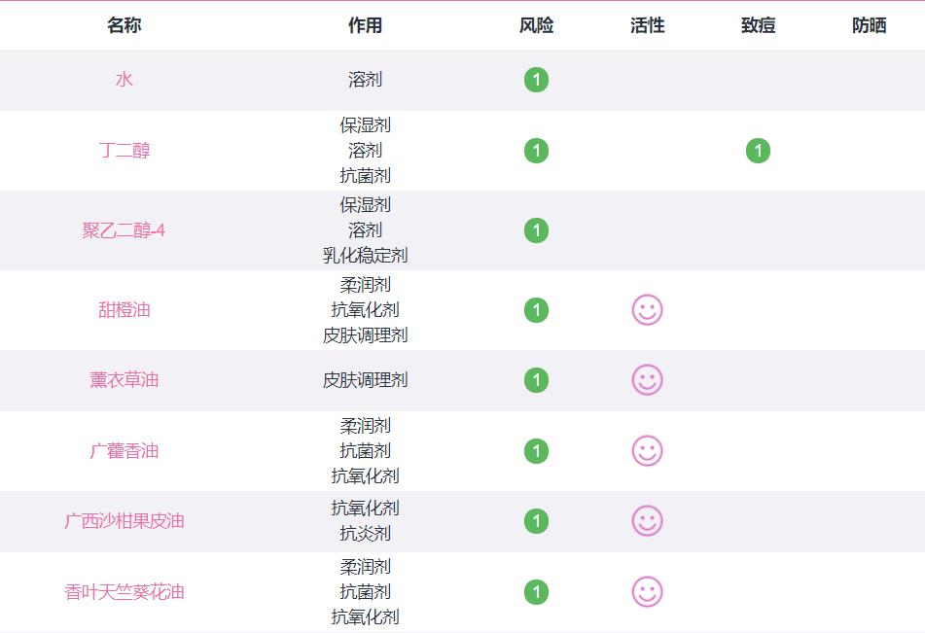The image size is (925, 633).
Task: Open the 水 ingredient link
Action: (x=125, y=80)
